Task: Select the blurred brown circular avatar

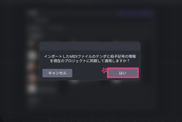Action: tap(32, 78)
